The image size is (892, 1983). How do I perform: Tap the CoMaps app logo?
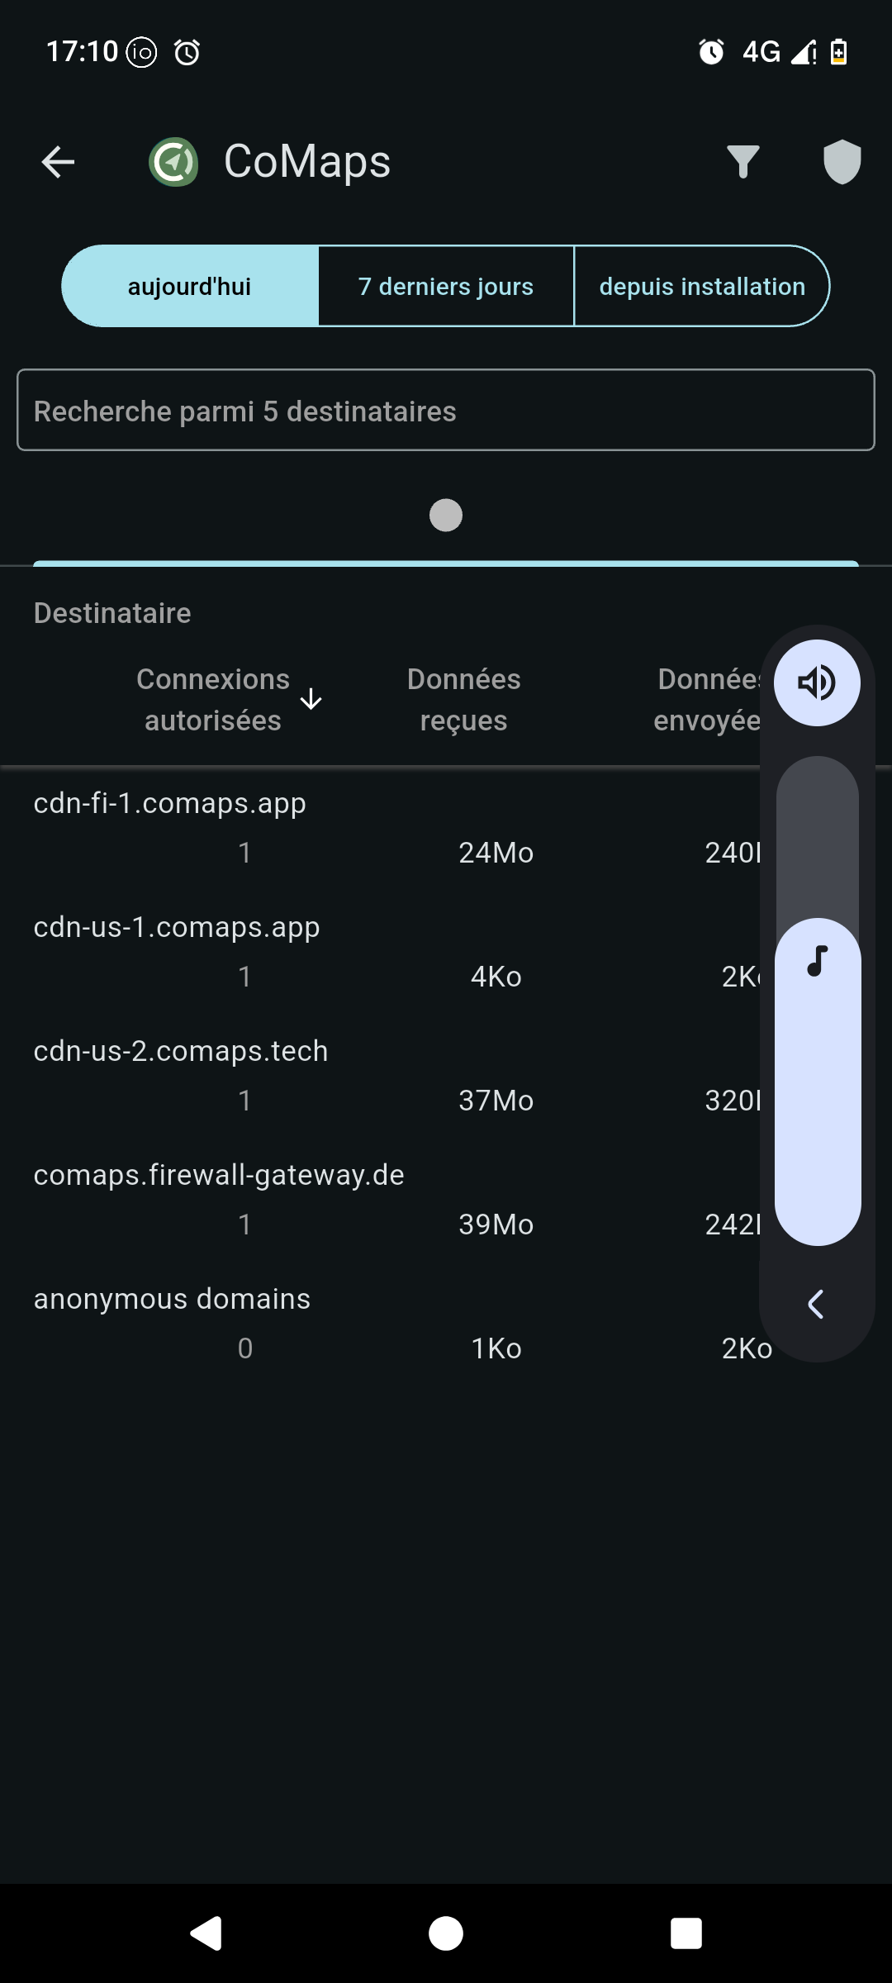click(173, 162)
